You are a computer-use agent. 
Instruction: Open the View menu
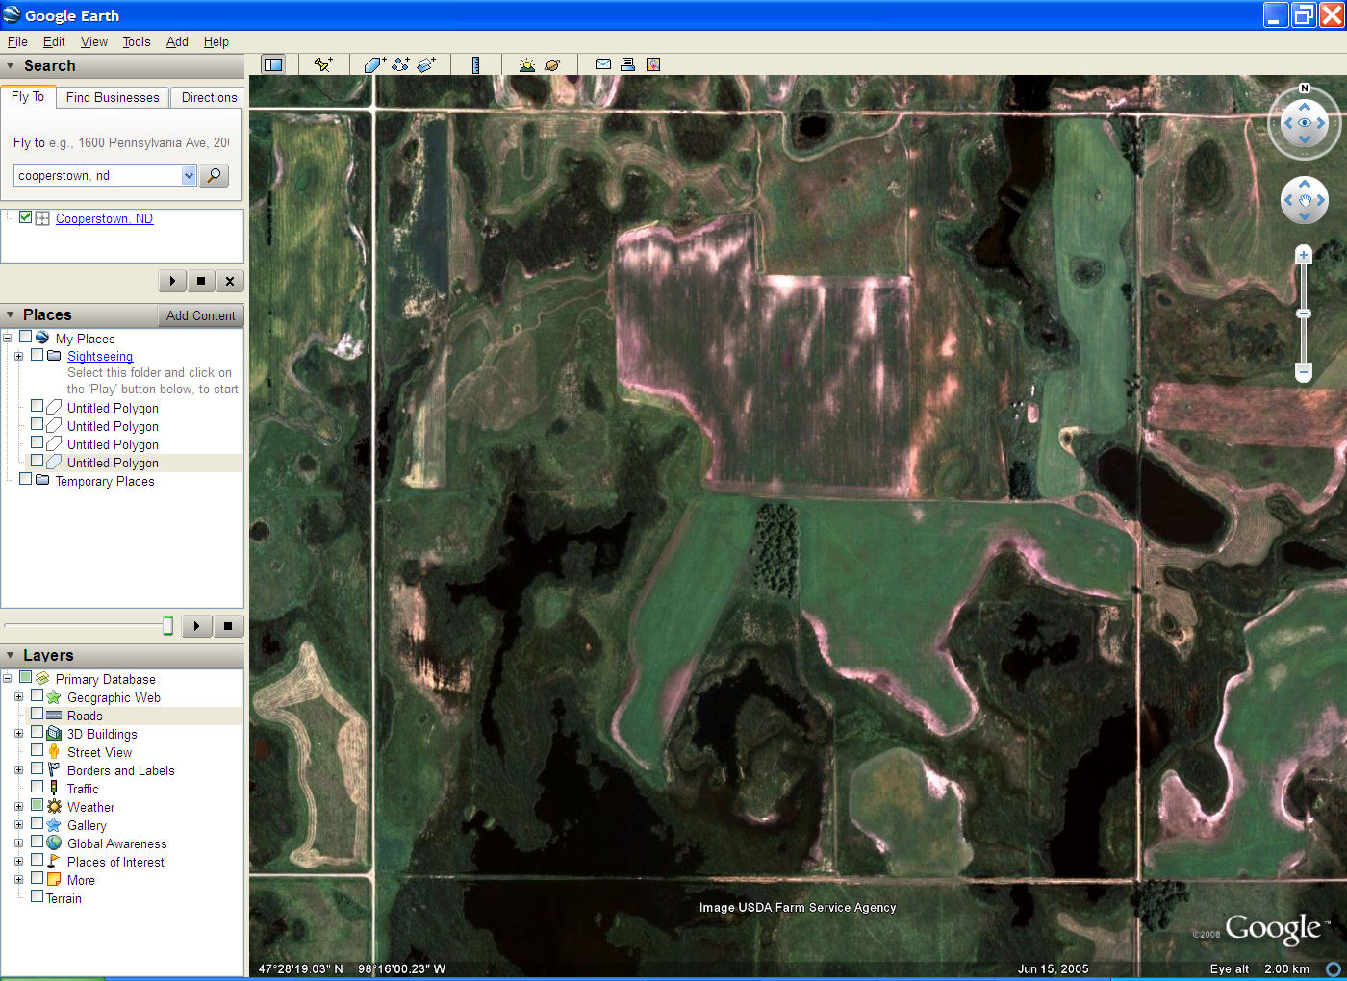tap(94, 41)
